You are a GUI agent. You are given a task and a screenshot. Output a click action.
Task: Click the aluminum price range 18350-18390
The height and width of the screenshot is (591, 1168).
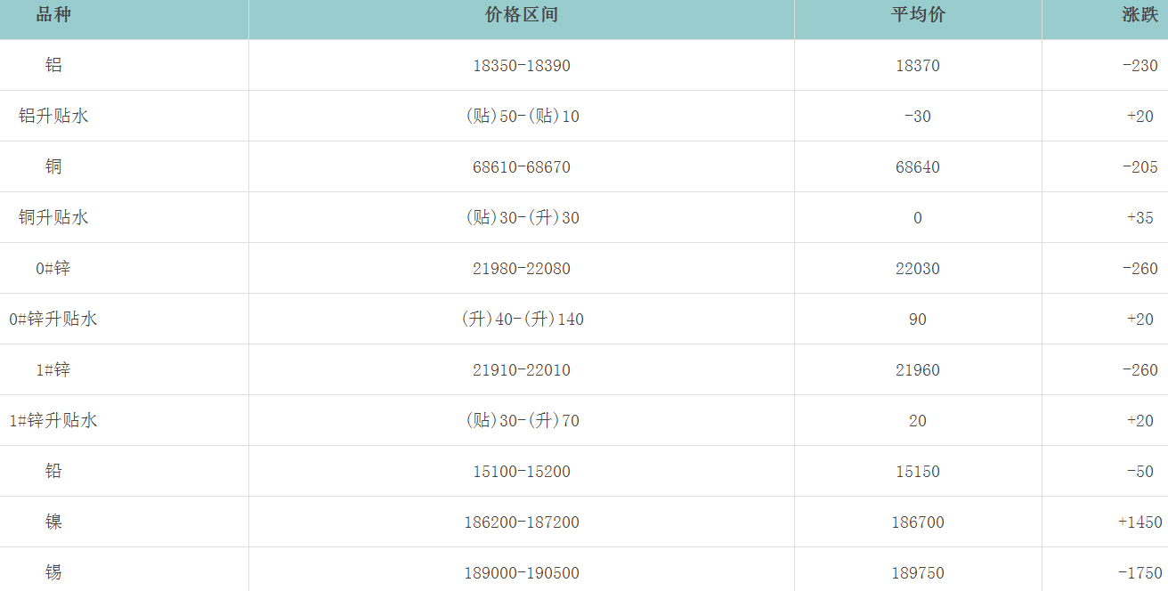pyautogui.click(x=522, y=66)
